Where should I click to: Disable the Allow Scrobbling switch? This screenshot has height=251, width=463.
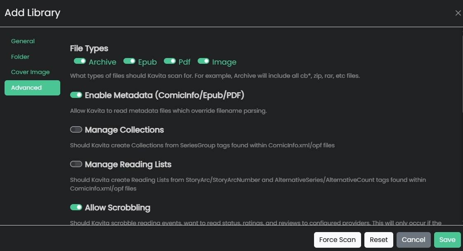point(76,207)
